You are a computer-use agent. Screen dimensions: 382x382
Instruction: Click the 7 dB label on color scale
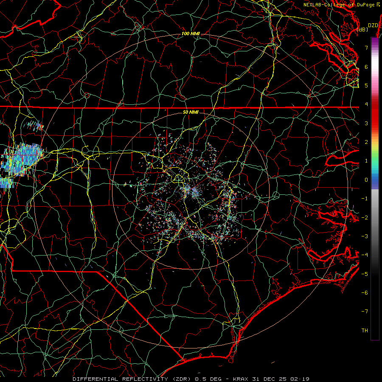pyautogui.click(x=366, y=48)
